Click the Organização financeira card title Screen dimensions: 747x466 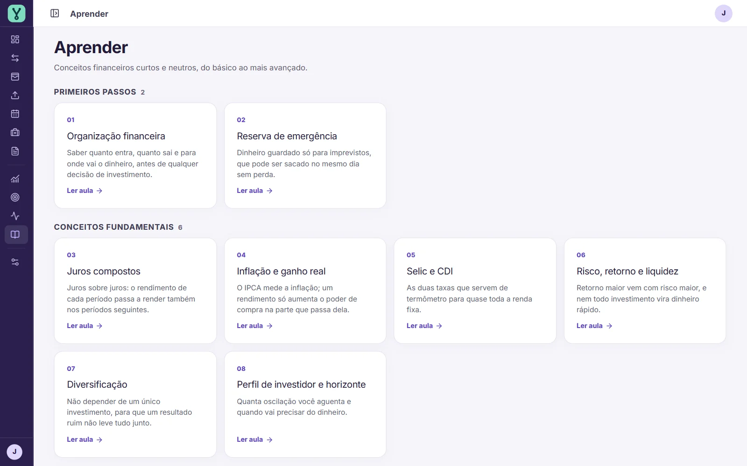(116, 136)
